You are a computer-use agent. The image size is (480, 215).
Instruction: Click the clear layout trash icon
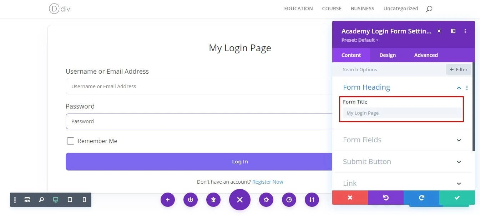pyautogui.click(x=213, y=200)
